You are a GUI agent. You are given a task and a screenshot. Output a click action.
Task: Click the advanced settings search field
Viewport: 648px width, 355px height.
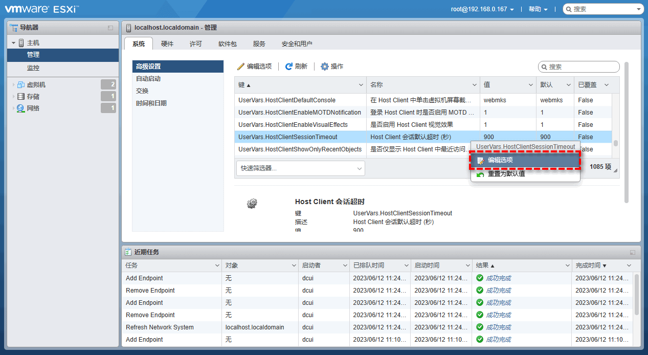tap(582, 67)
